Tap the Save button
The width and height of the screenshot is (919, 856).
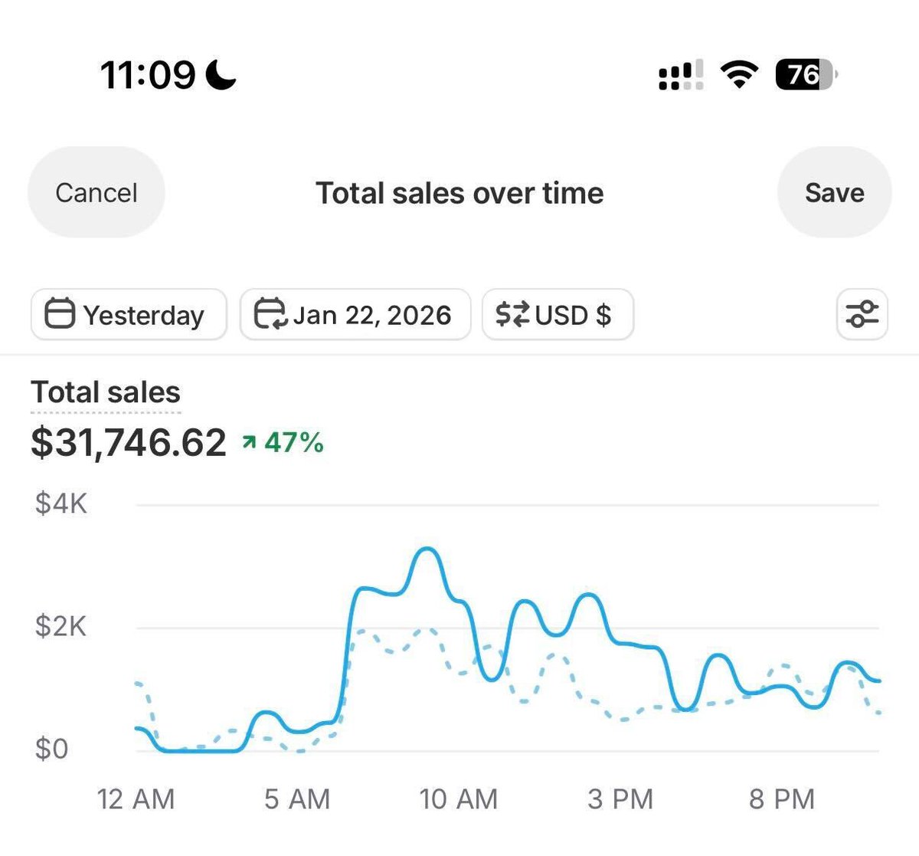coord(834,192)
